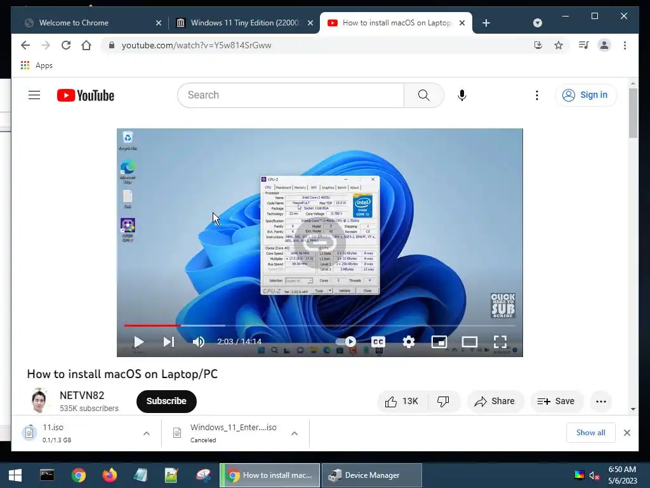Open the NETVN82 channel name link
Screen dimensions: 650x488
82,395
